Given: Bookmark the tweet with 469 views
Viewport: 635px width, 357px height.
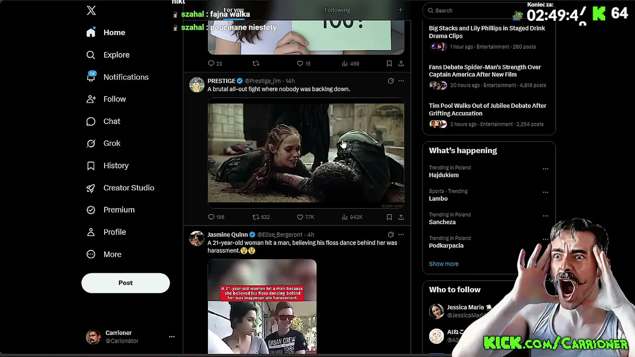Looking at the screenshot, I should click(x=389, y=63).
